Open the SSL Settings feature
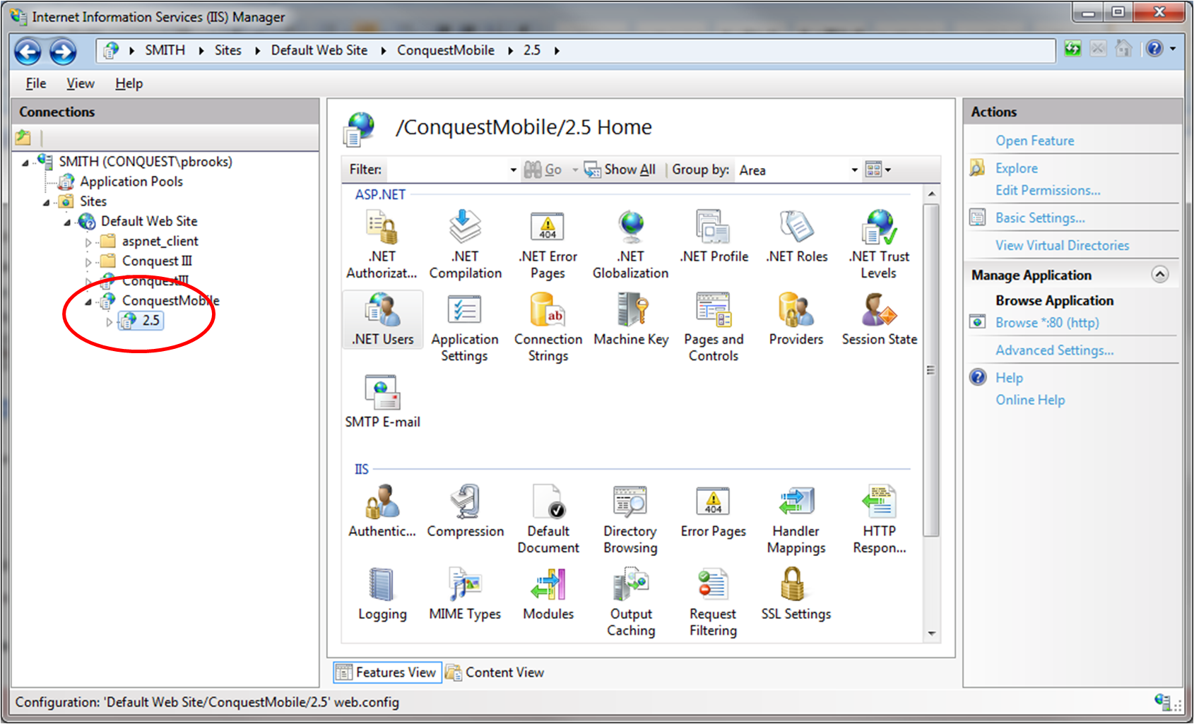The image size is (1194, 724). point(796,594)
